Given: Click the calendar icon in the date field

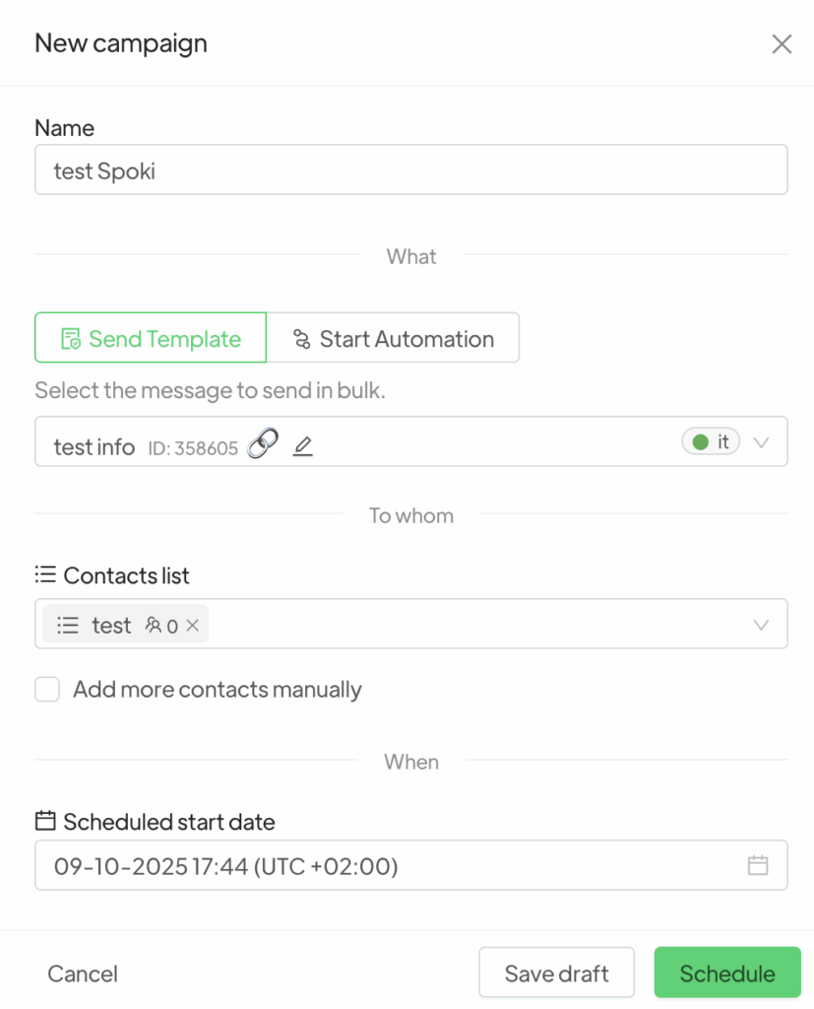Looking at the screenshot, I should click(x=757, y=866).
